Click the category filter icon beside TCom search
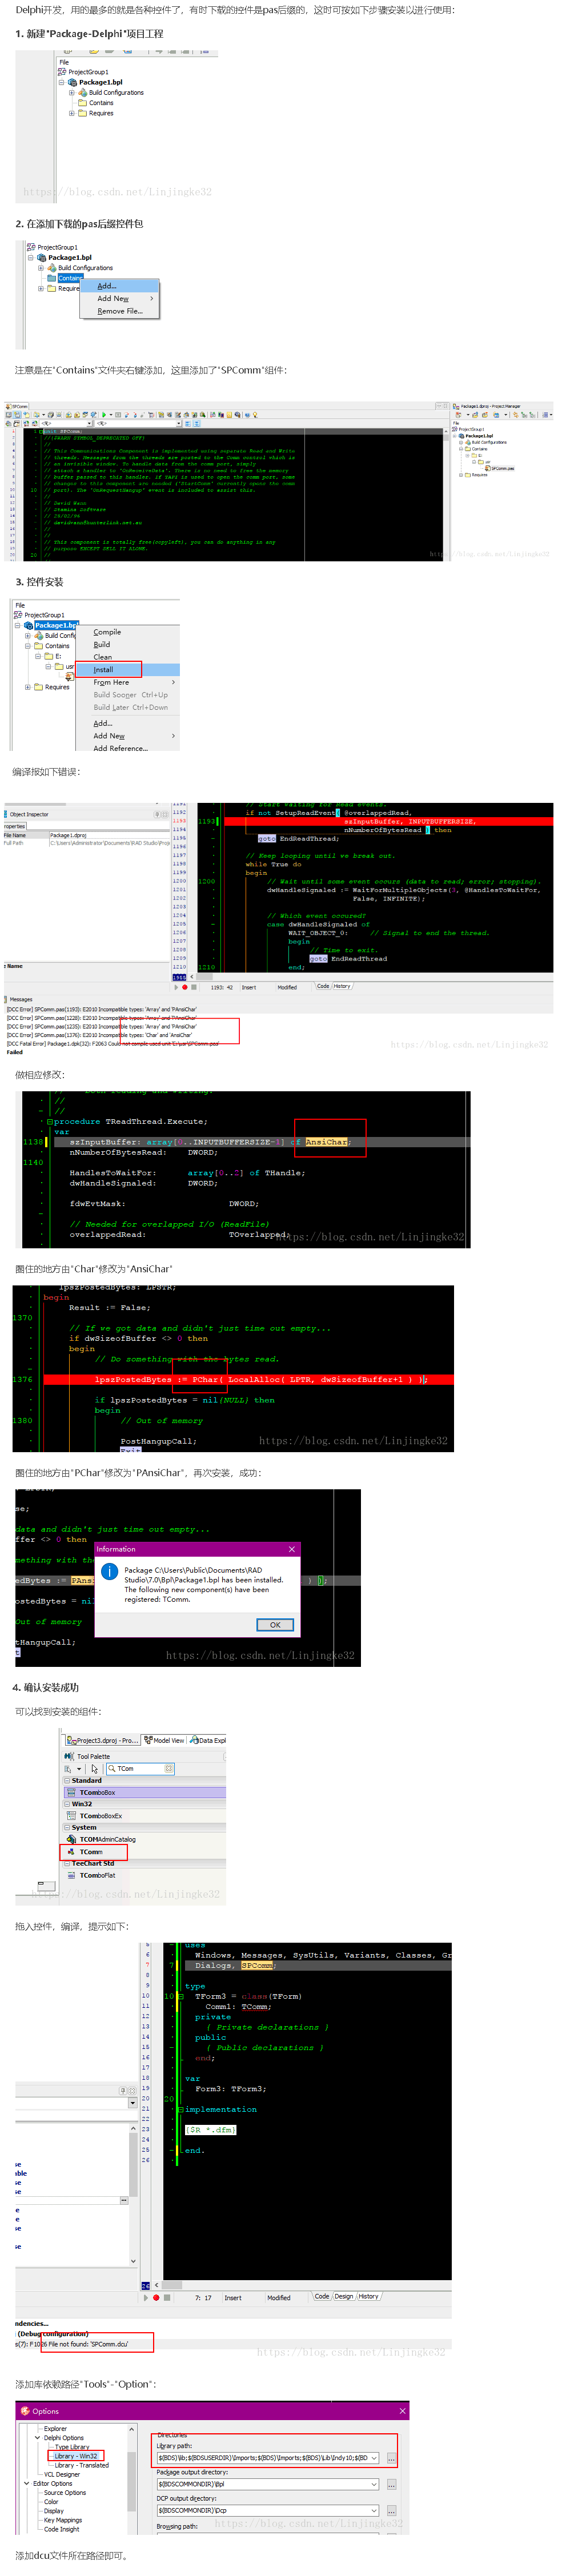The height and width of the screenshot is (2576, 562). 68,1769
